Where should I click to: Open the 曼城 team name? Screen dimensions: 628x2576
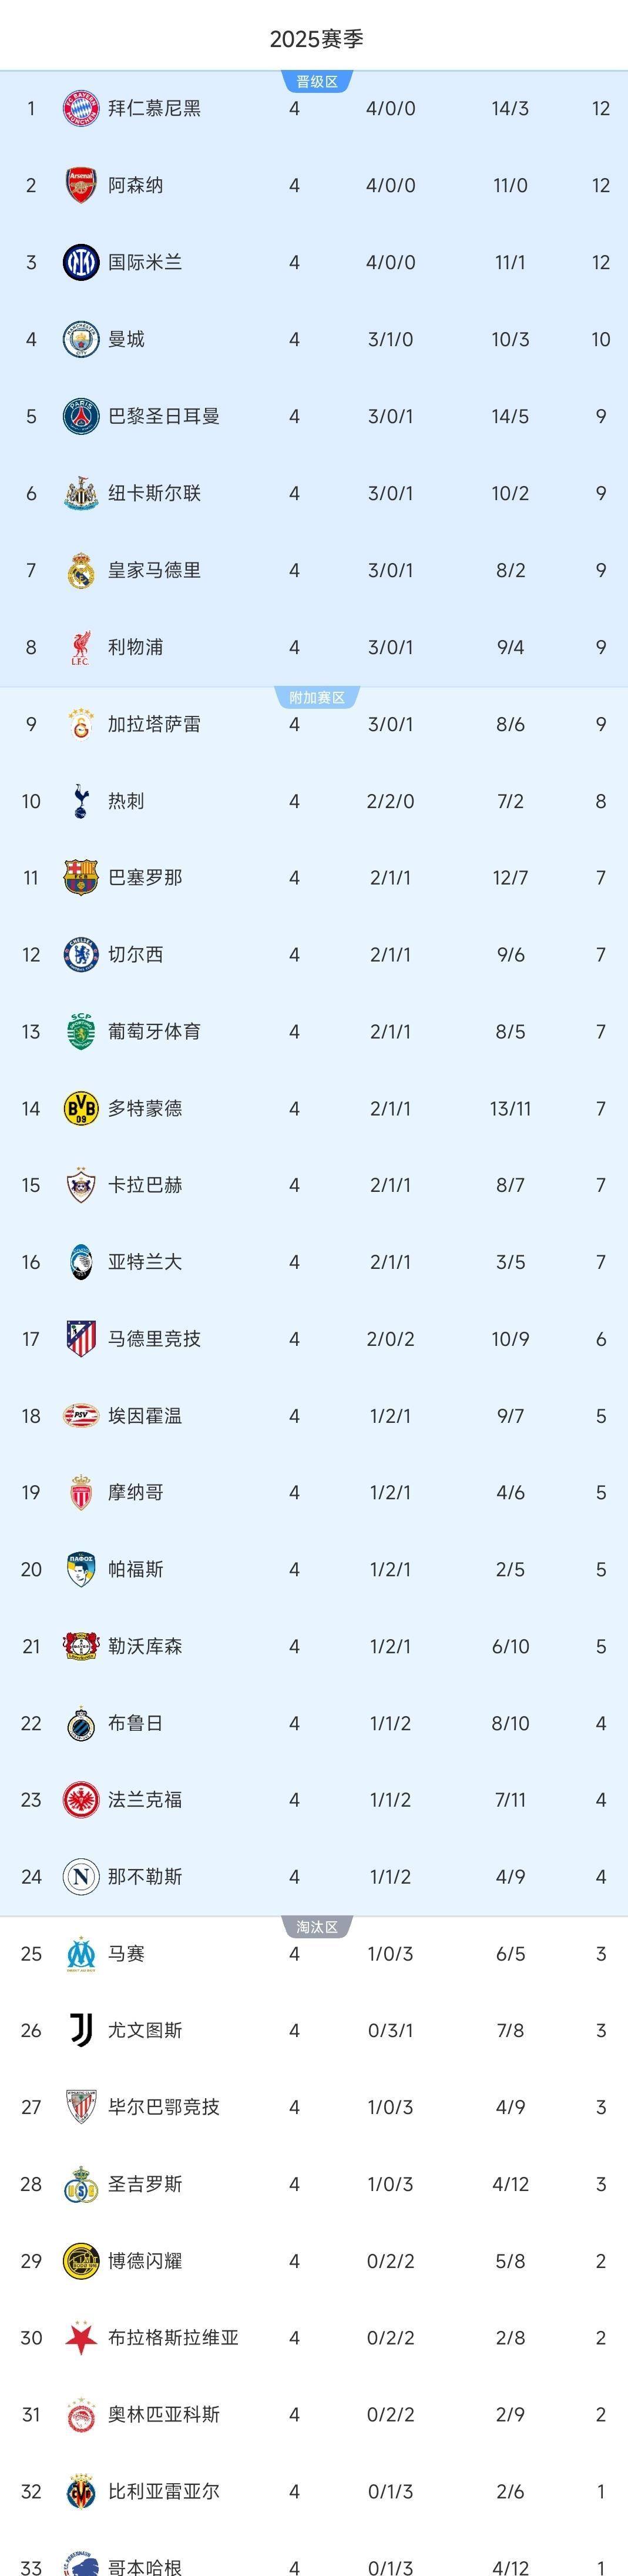[127, 339]
